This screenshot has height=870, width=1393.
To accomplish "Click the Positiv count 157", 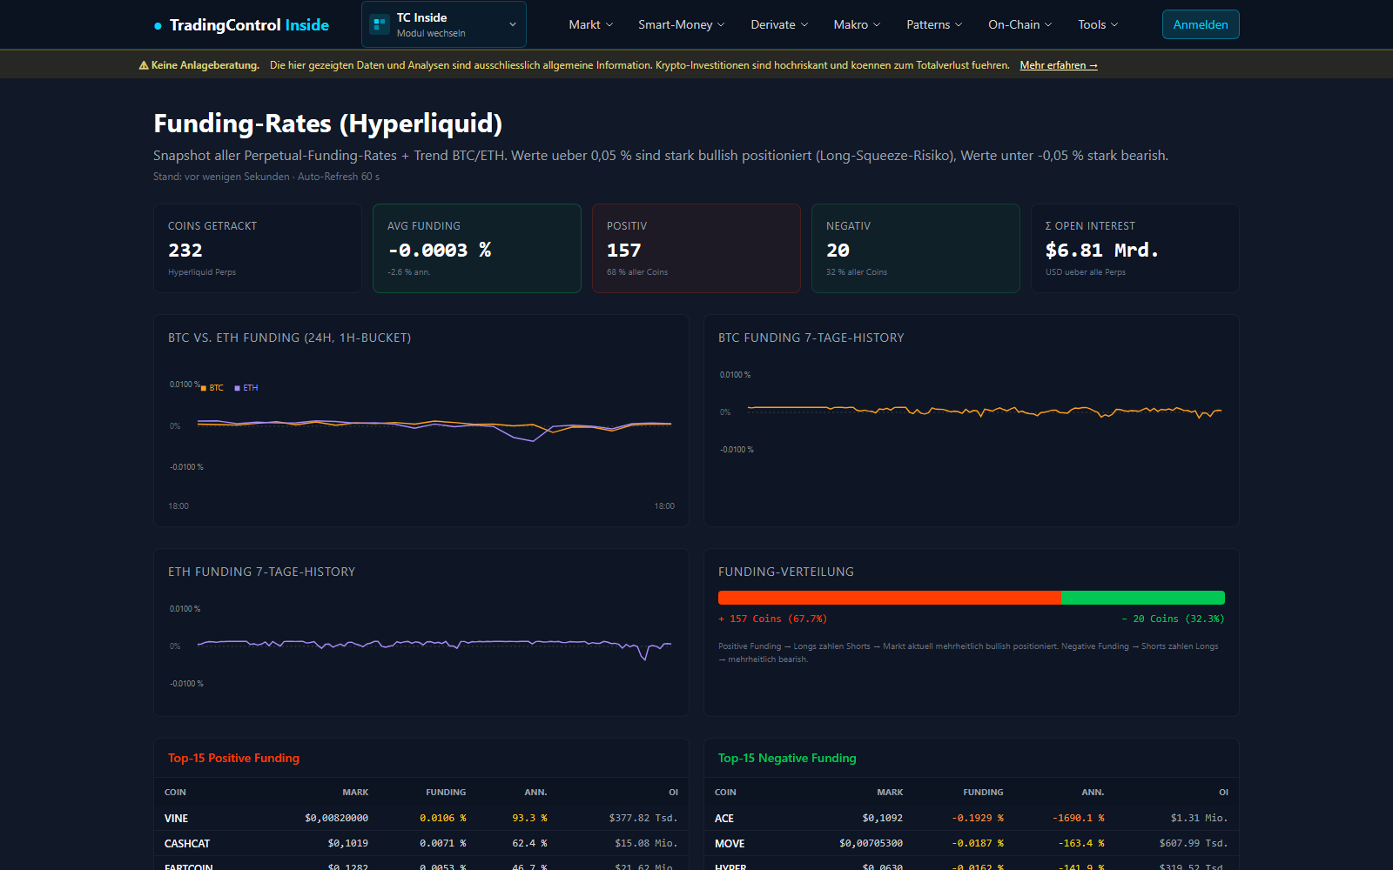I will pyautogui.click(x=624, y=251).
